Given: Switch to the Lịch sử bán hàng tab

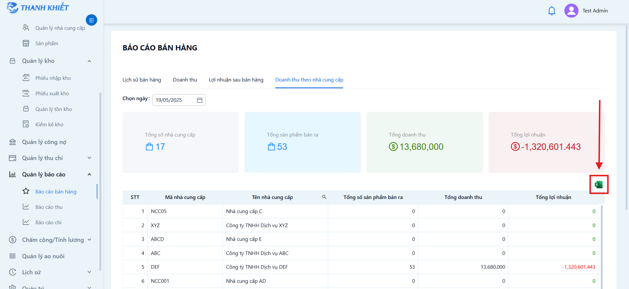Looking at the screenshot, I should [x=142, y=80].
